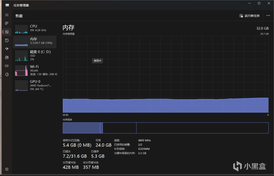Click the 内存组合 label
This screenshot has height=176, width=274.
pyautogui.click(x=67, y=120)
